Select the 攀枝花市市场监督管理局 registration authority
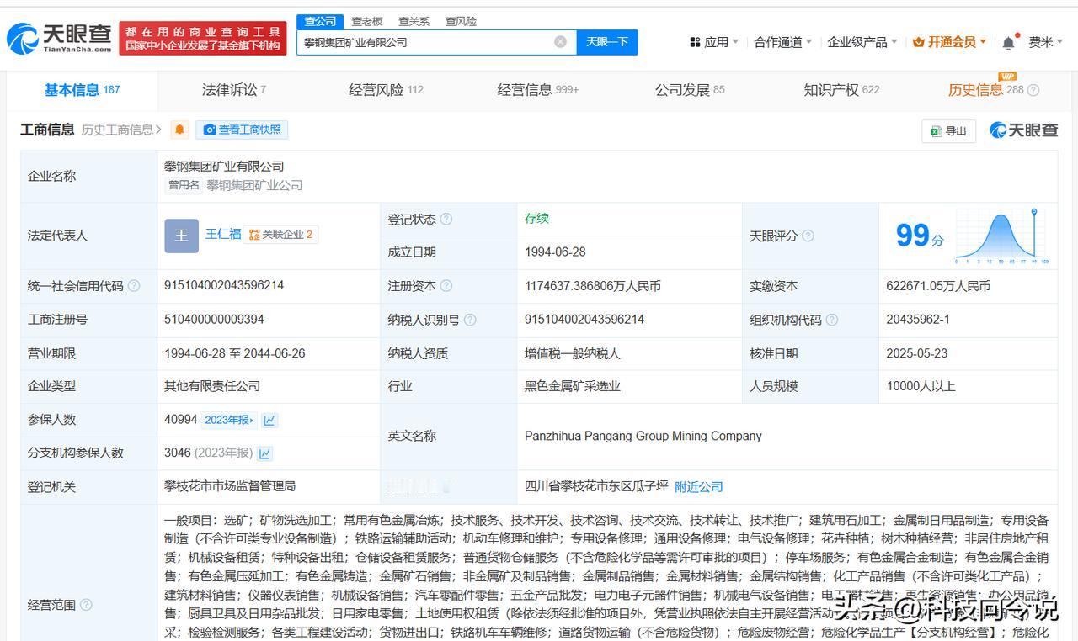 pyautogui.click(x=230, y=486)
